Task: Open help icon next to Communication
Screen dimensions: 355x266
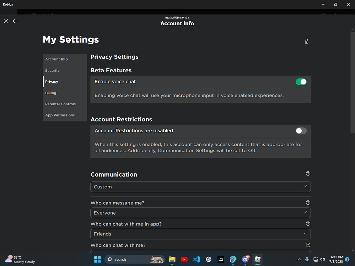Action: 308,173
